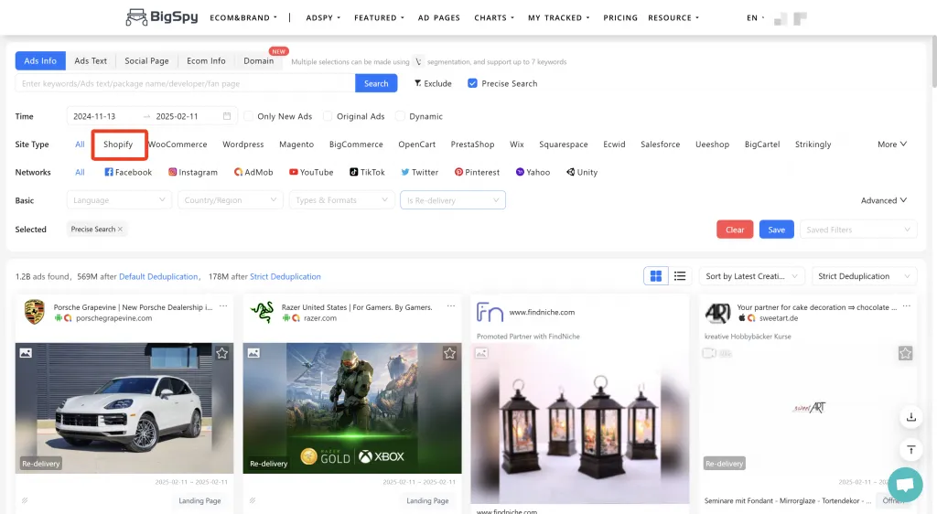Expand the Advanced filters
This screenshot has width=937, height=514.
click(x=883, y=200)
